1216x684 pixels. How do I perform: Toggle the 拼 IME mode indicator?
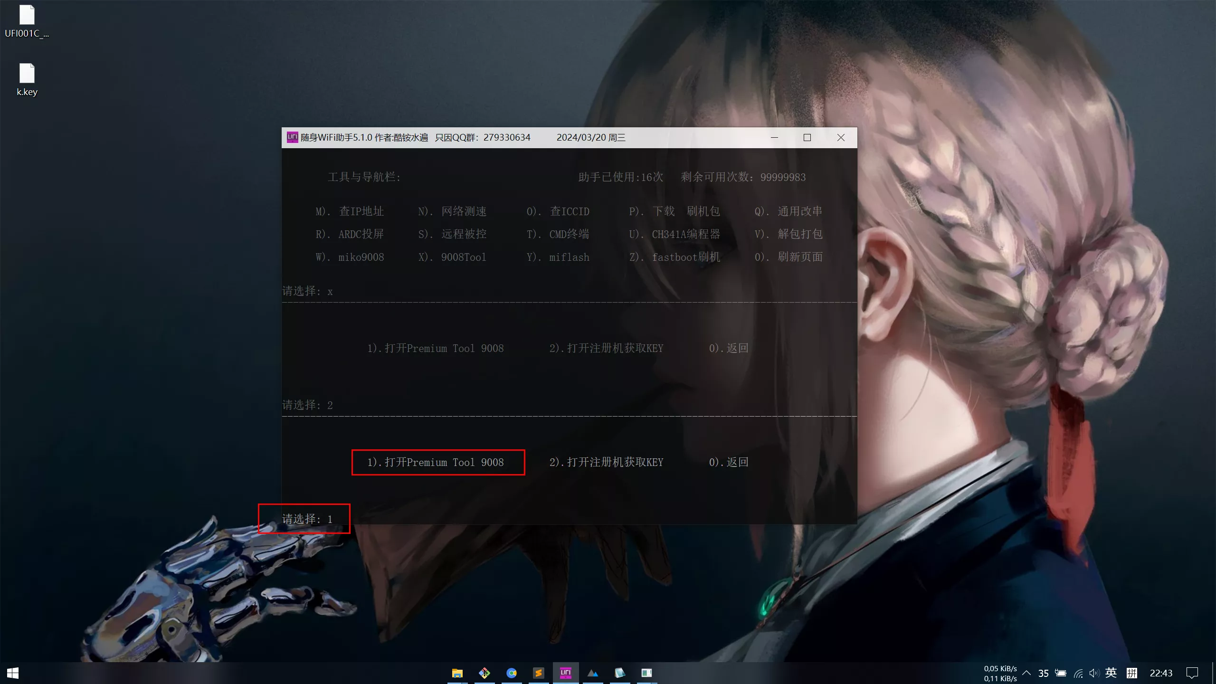(1132, 673)
